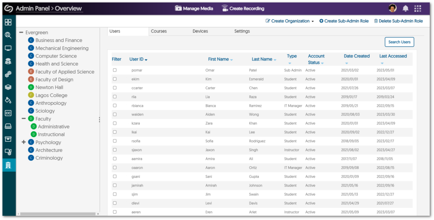This screenshot has height=220, width=434.
Task: Open the Create Organization dropdown
Action: (x=290, y=21)
